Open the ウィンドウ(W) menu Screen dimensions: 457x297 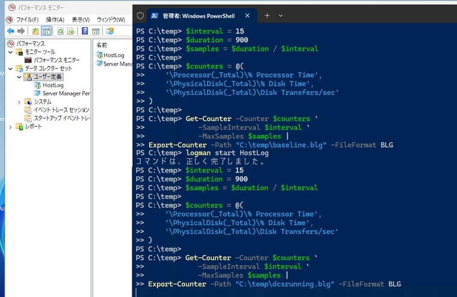coord(111,19)
